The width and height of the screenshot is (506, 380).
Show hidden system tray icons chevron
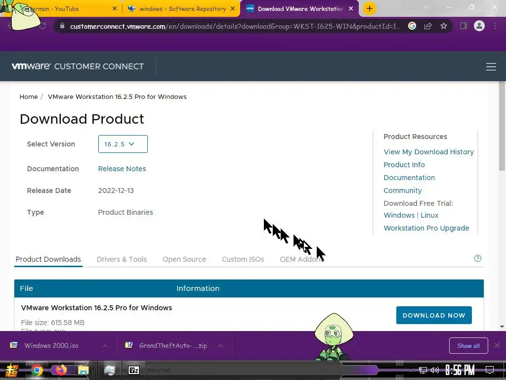coord(411,370)
